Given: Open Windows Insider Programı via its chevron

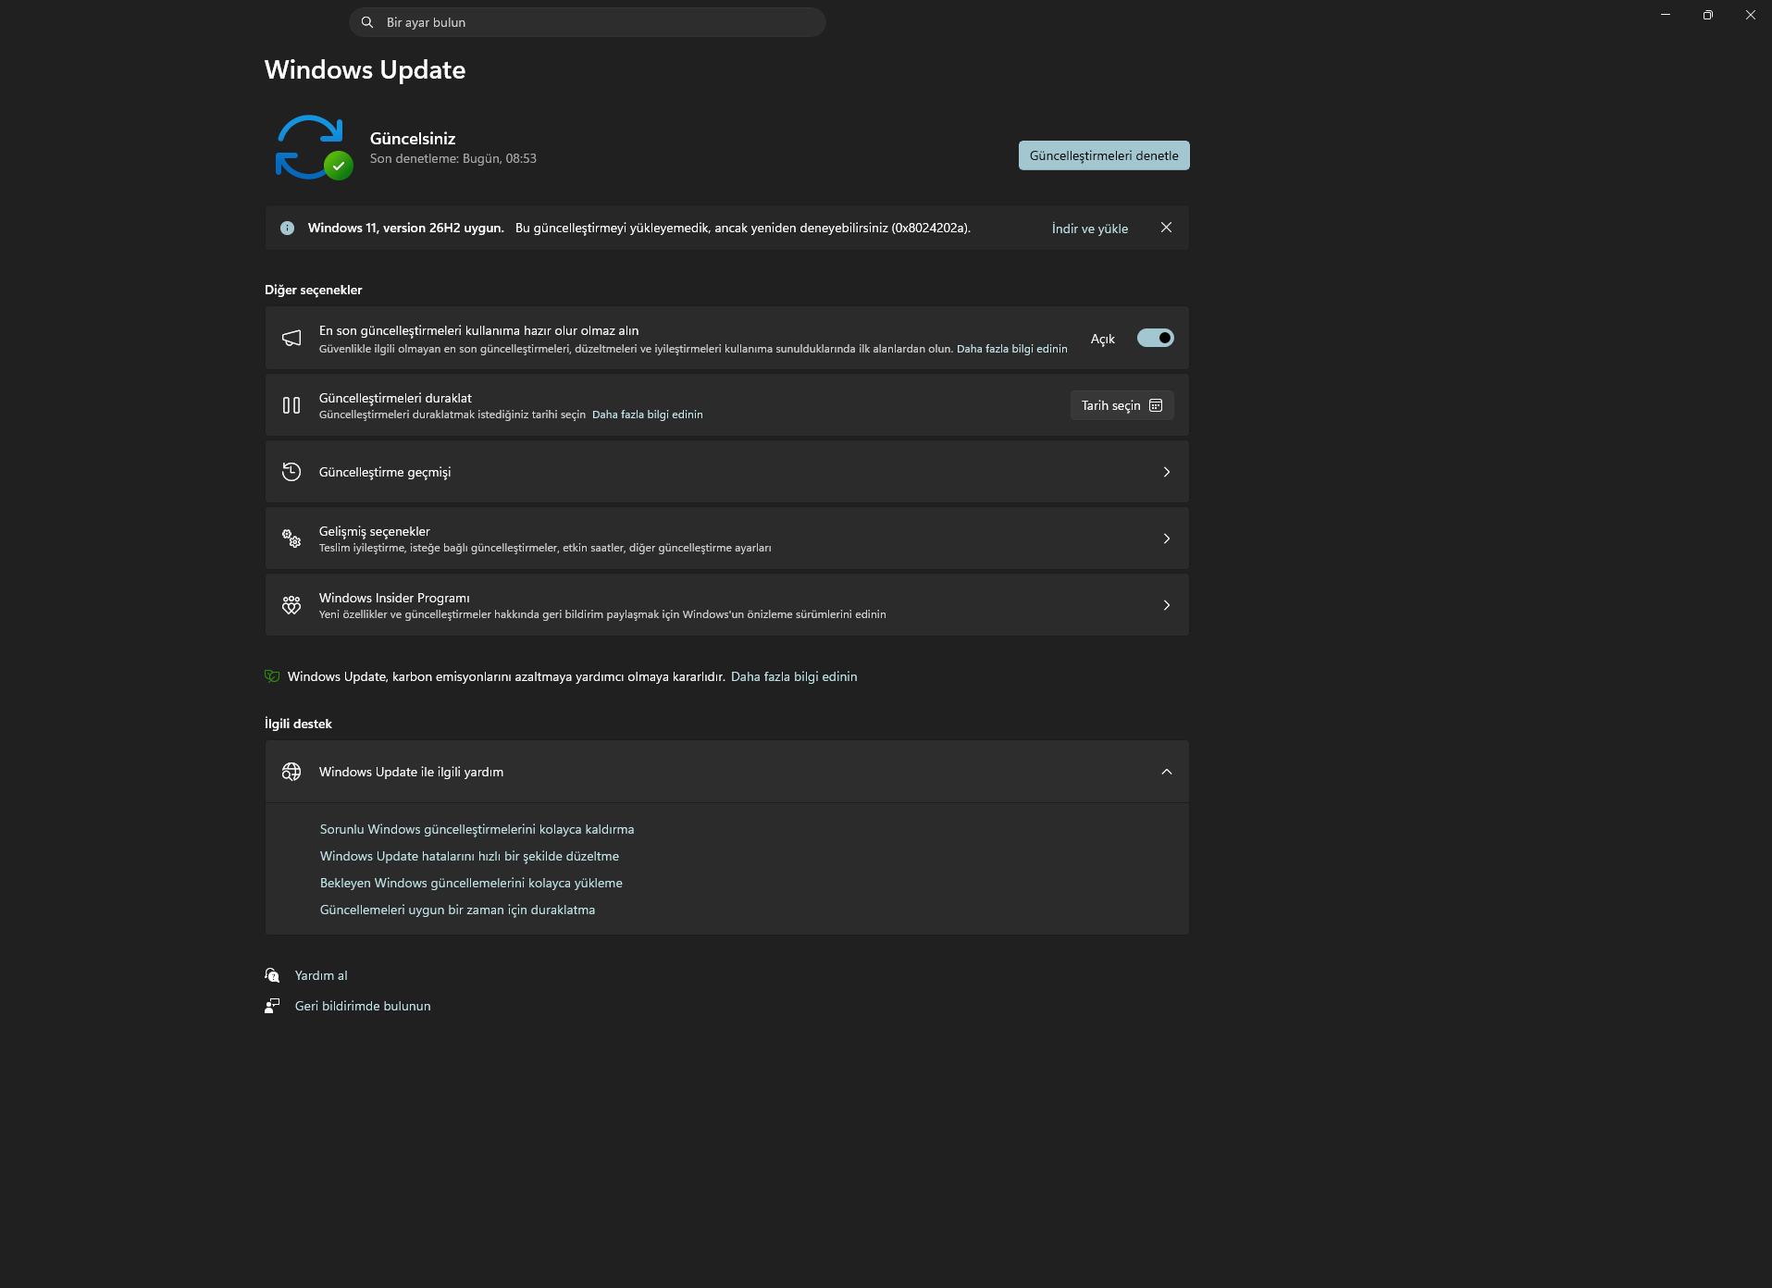Looking at the screenshot, I should pyautogui.click(x=1167, y=605).
